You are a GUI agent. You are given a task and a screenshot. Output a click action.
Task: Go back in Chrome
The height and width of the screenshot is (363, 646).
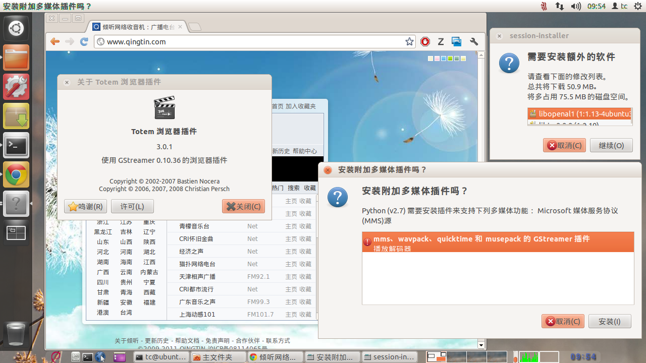55,42
